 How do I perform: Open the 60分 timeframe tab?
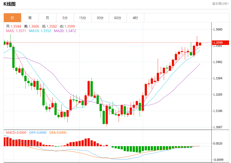pos(118,18)
